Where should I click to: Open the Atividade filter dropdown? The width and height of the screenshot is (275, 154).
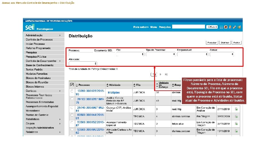click(x=83, y=64)
